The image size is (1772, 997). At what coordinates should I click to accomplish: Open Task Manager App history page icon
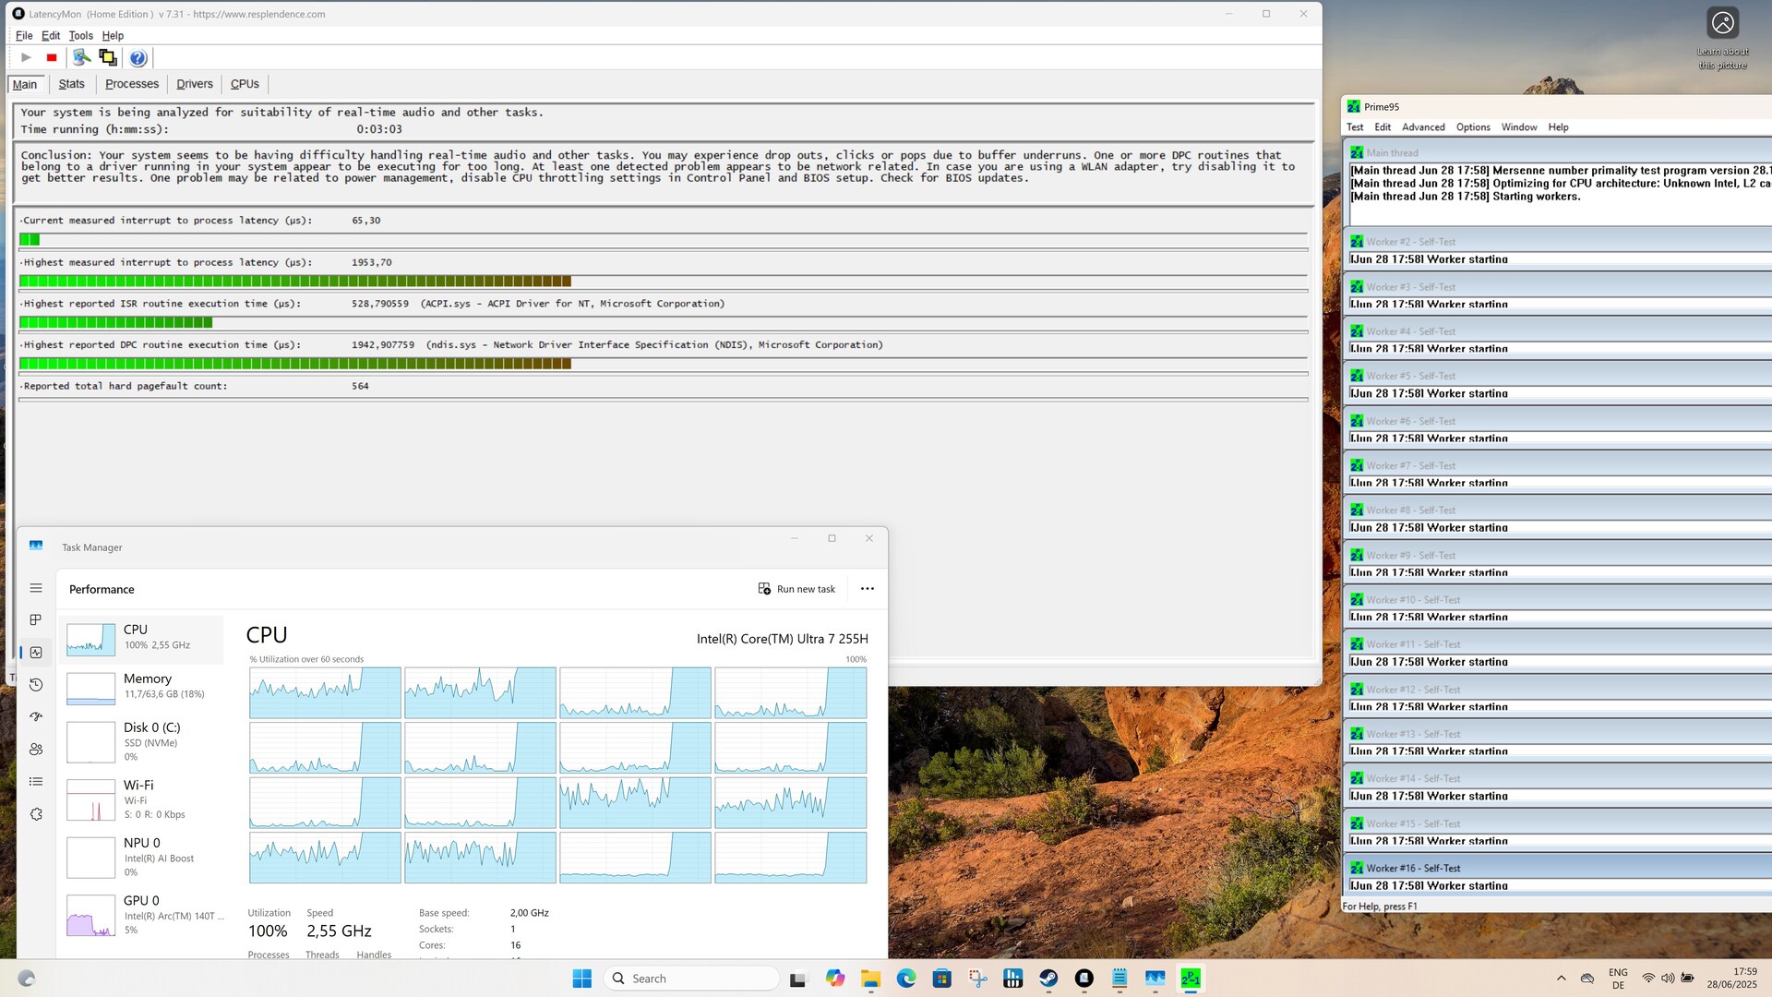click(x=36, y=685)
